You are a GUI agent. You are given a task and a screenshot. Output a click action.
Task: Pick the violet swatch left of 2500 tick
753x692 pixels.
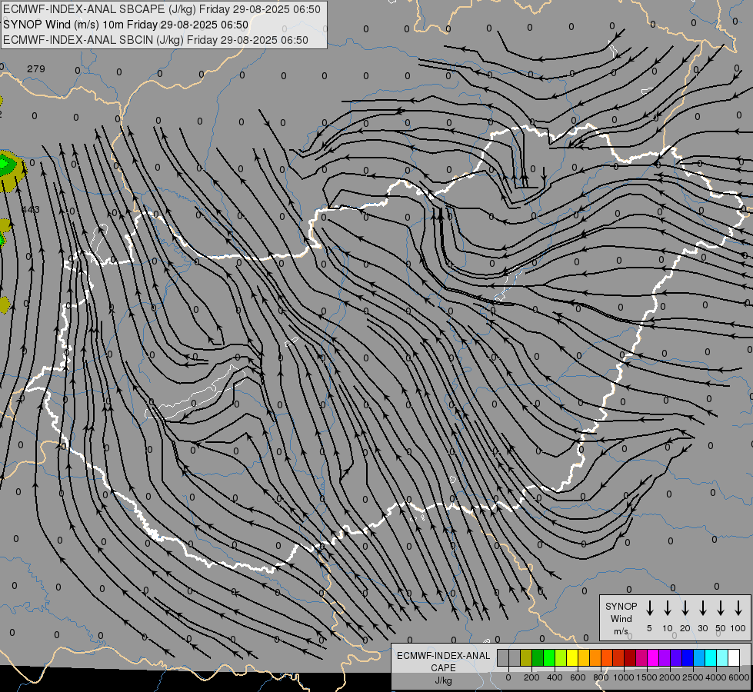coord(675,657)
